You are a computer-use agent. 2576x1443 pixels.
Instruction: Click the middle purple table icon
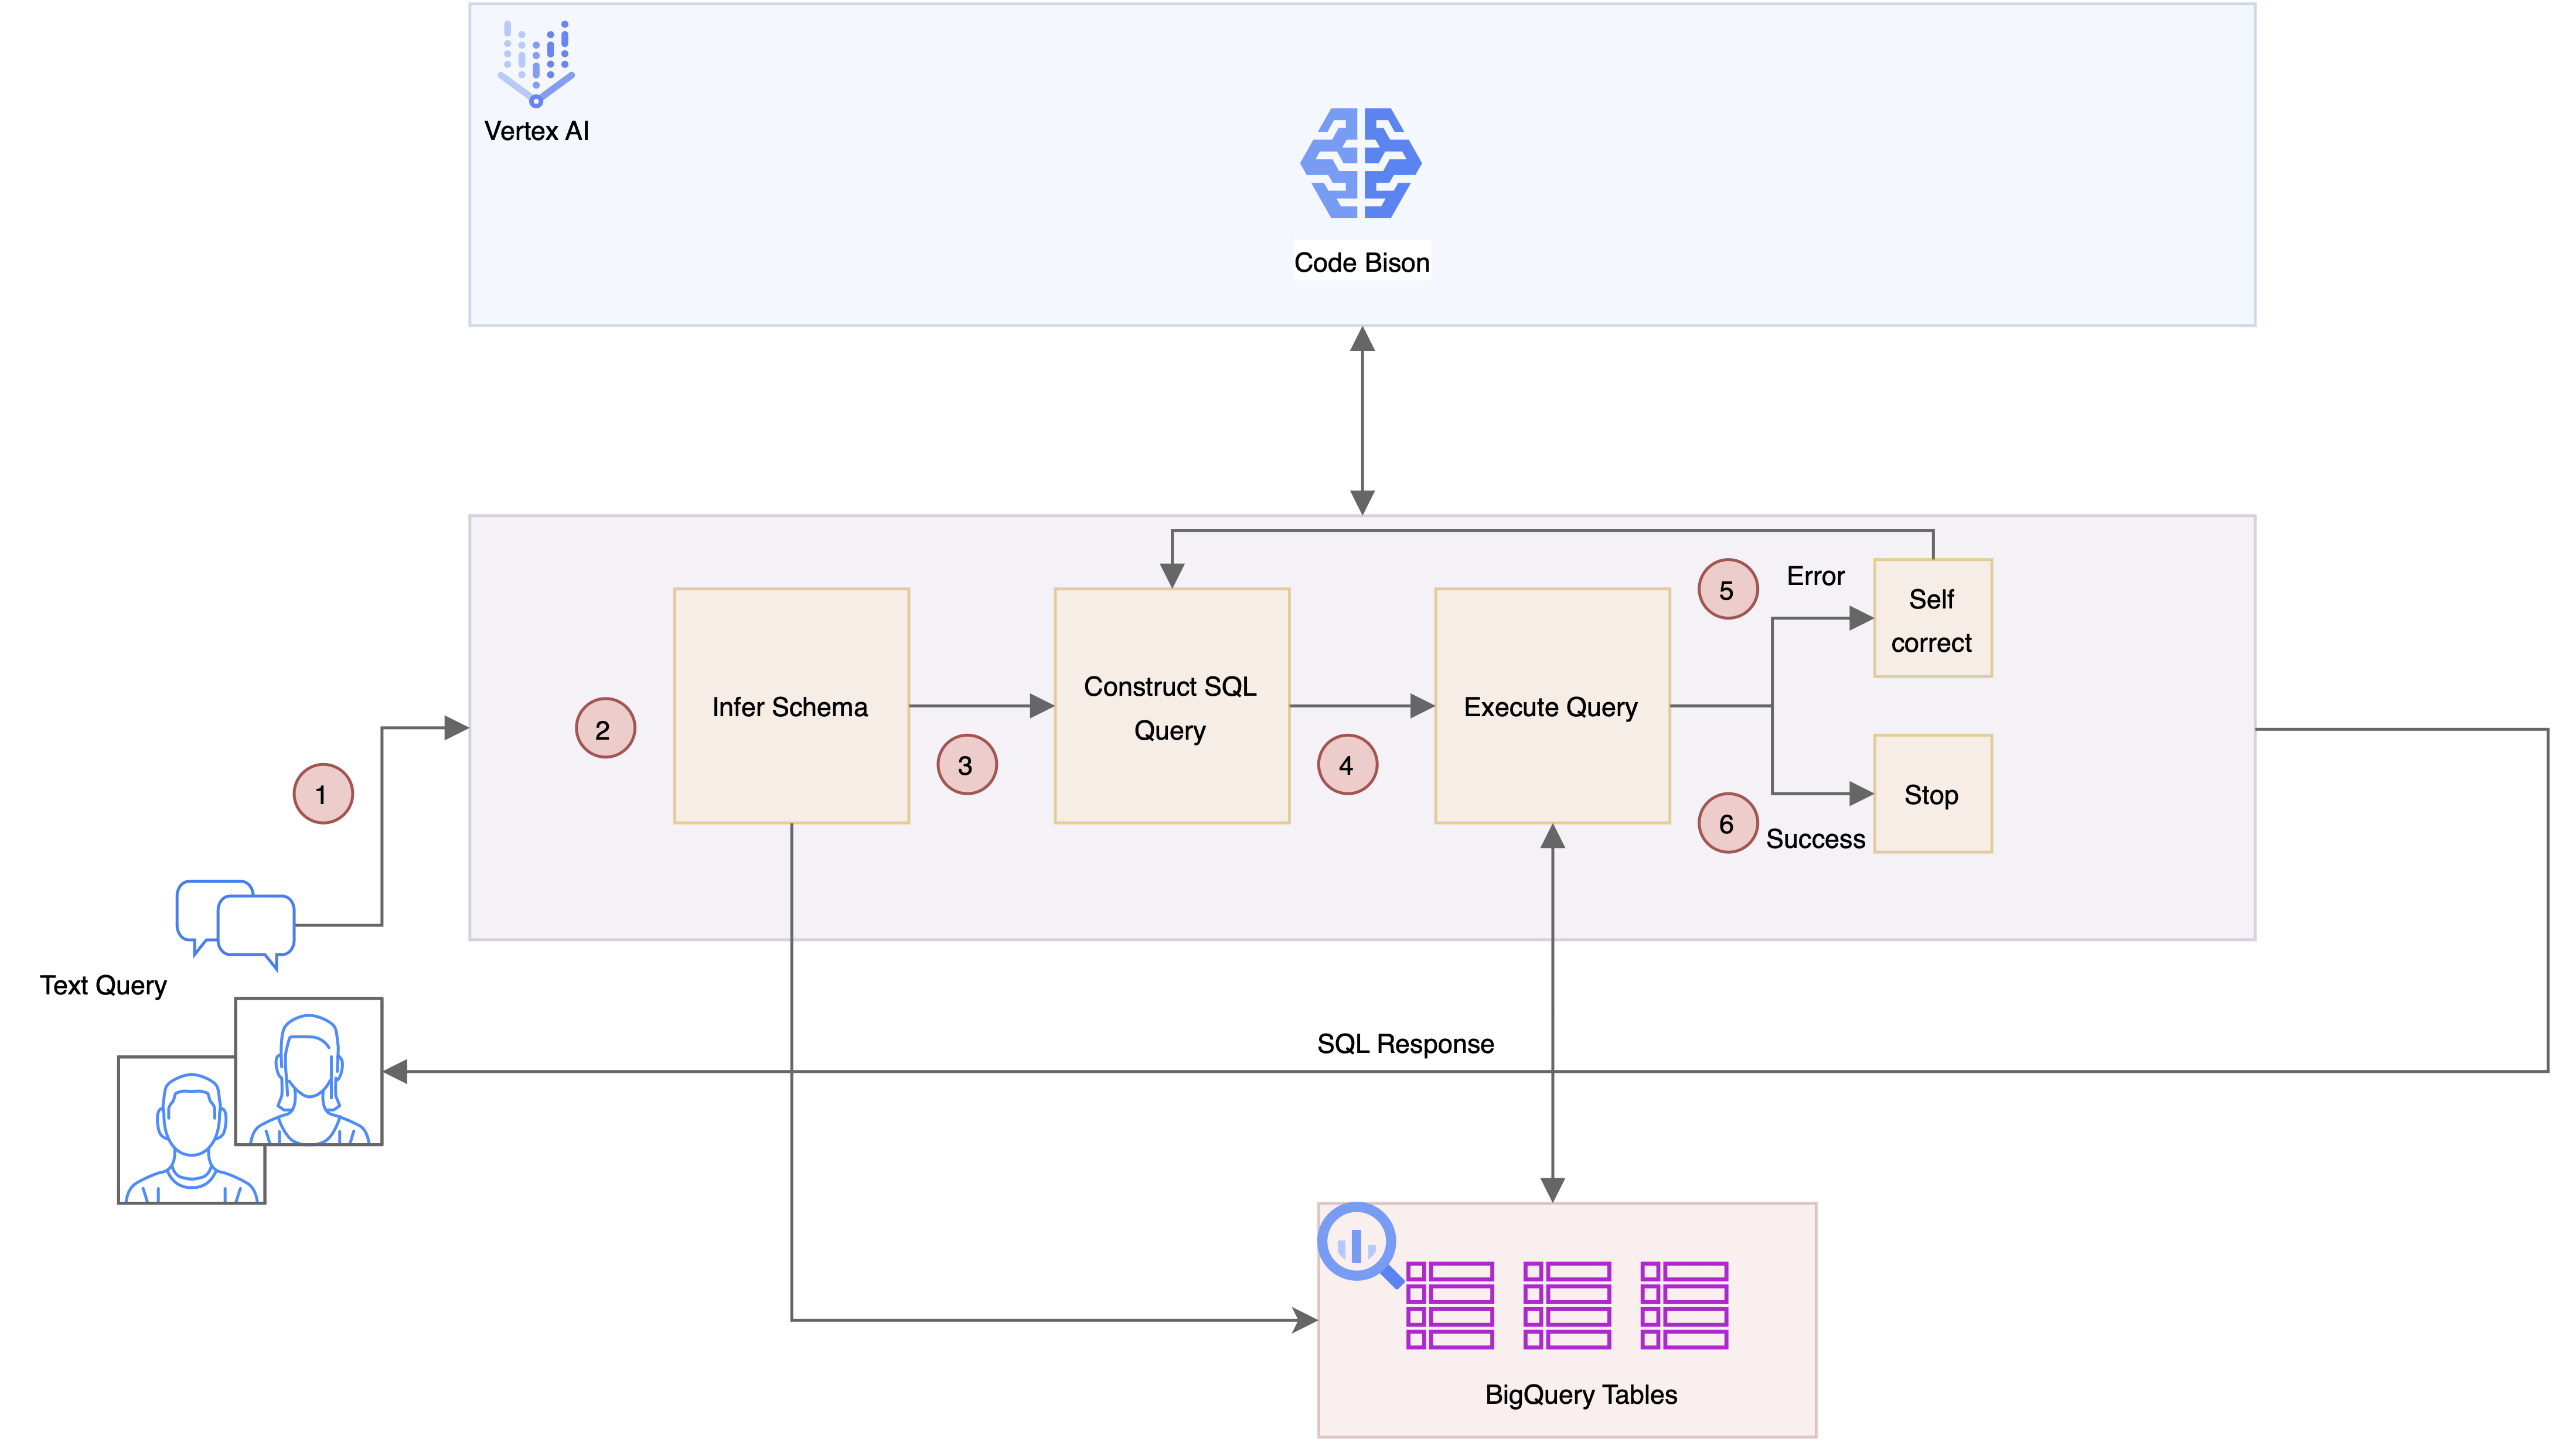tap(1566, 1305)
